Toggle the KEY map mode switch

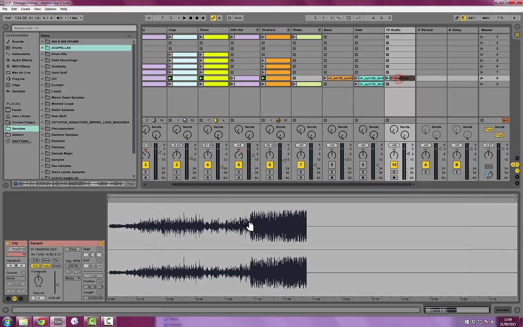tap(472, 18)
